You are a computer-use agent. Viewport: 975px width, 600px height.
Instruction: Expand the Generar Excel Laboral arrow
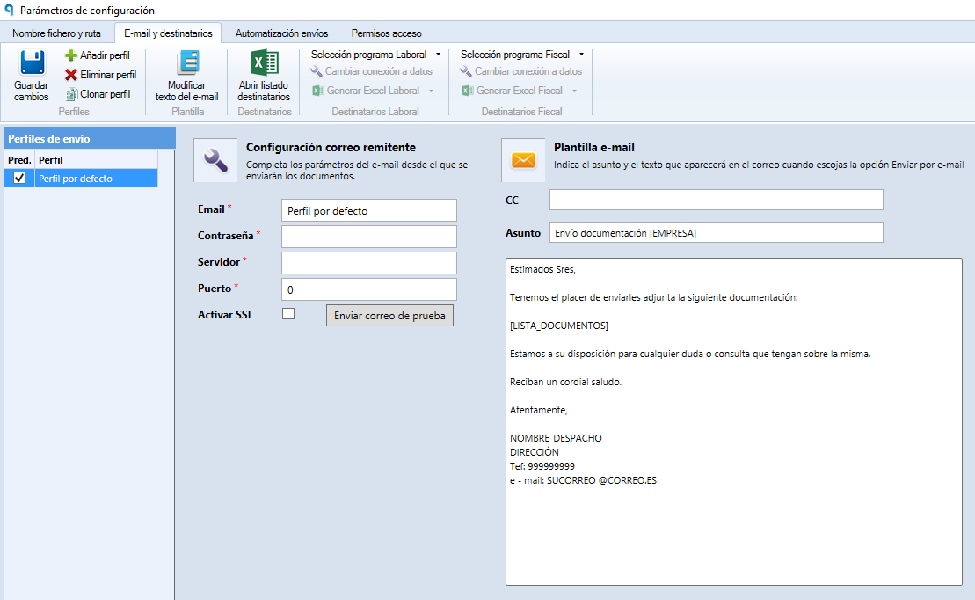click(x=431, y=91)
